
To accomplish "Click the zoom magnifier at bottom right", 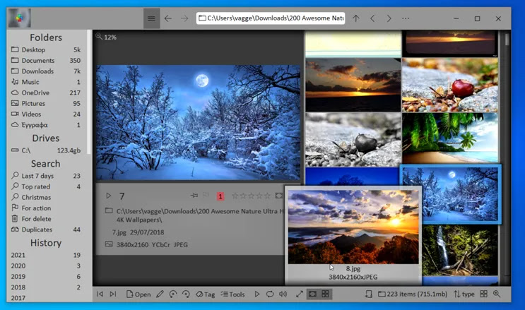I will (497, 294).
